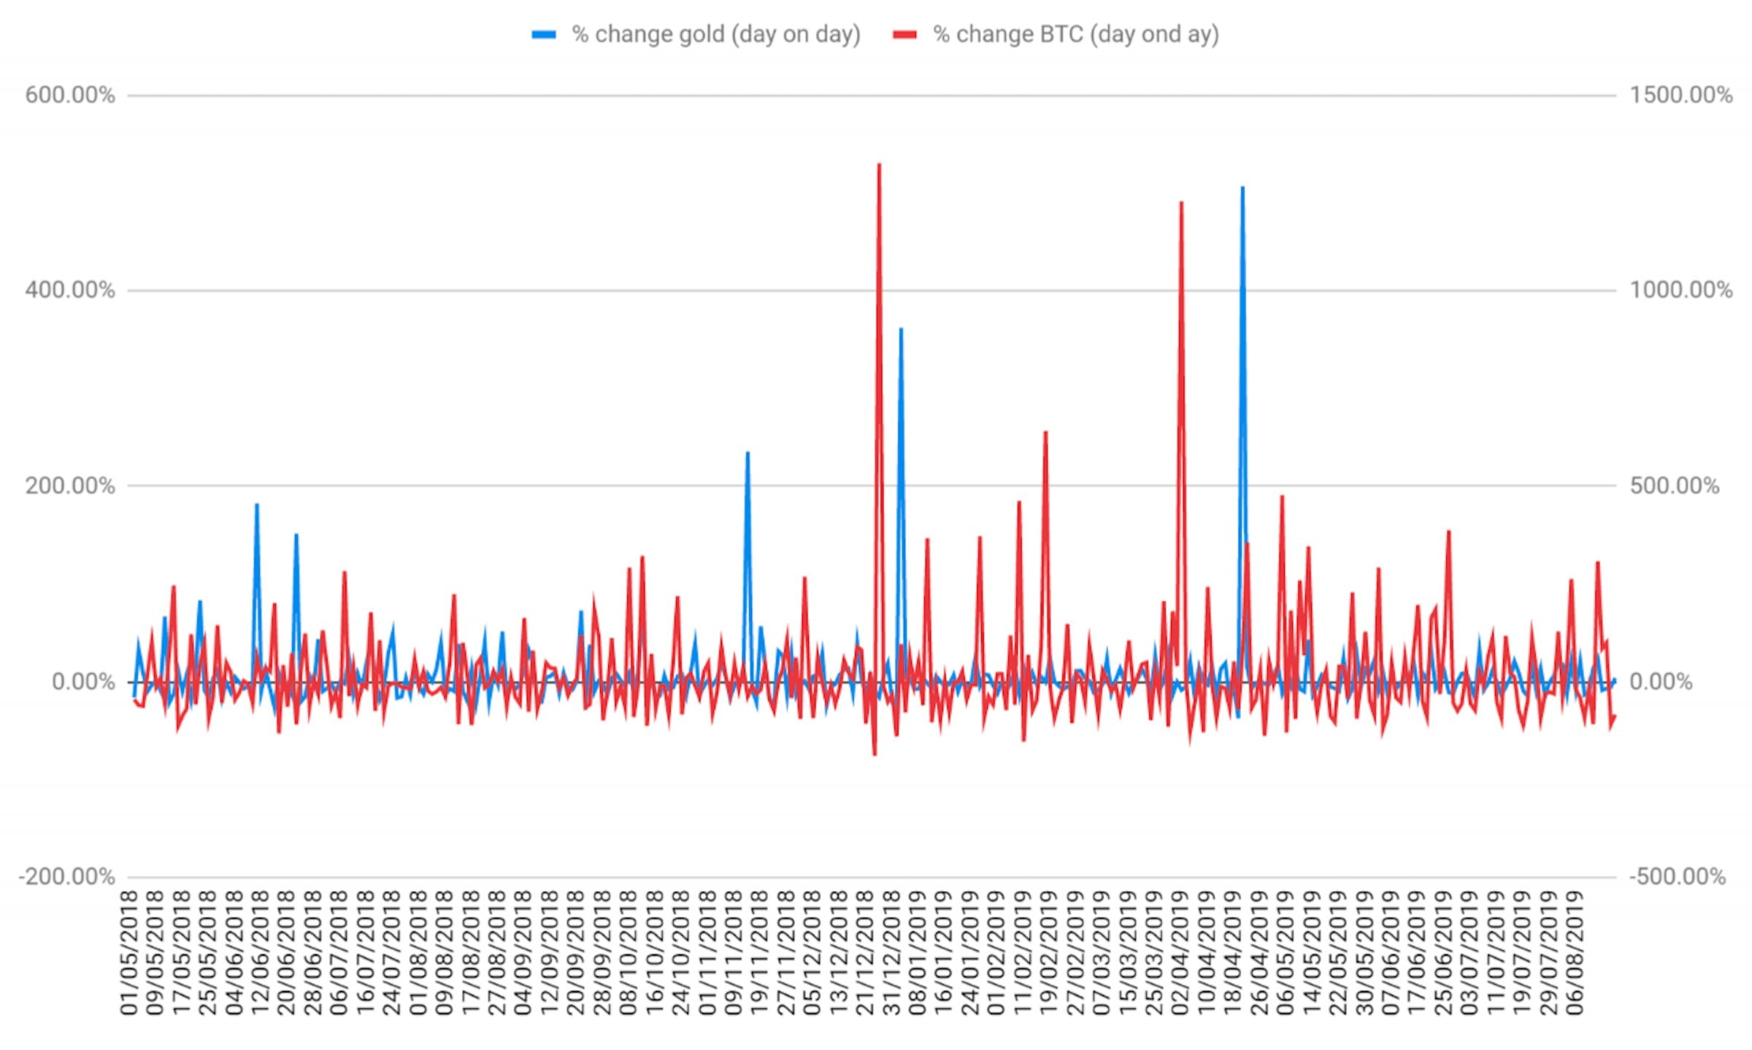Screen dimensions: 1752x1050
Task: Select the '% change gold (day on day)' legend label
Action: pos(716,34)
